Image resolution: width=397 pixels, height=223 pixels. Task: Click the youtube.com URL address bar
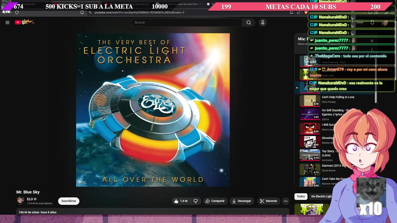(139, 12)
